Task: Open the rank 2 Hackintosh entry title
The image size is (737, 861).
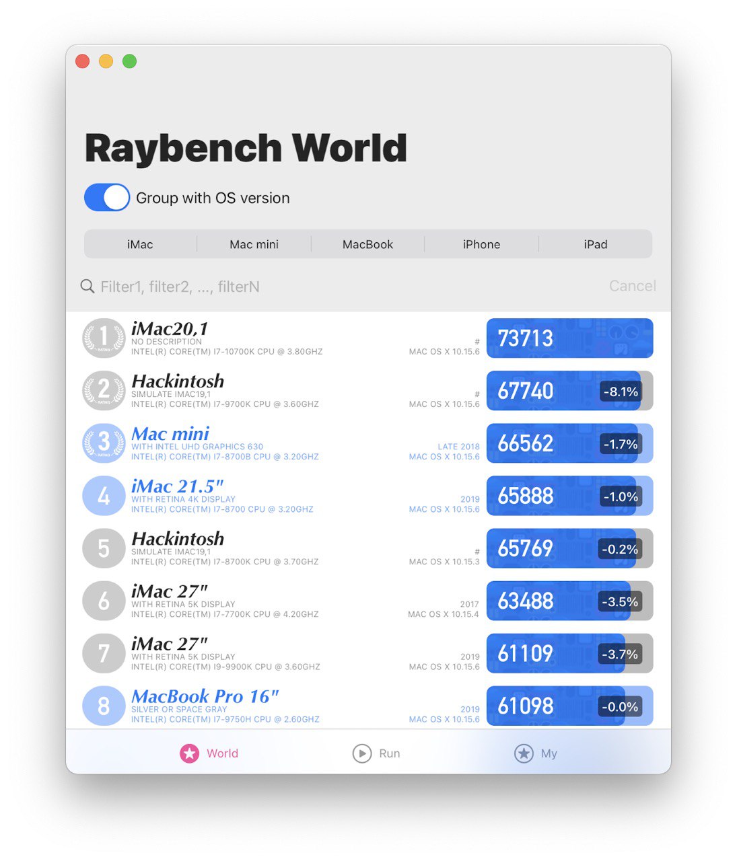Action: [x=178, y=381]
